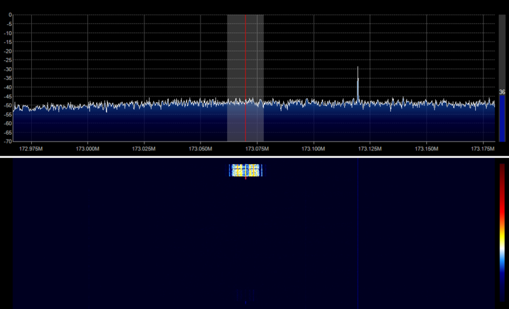Click the -20 dB axis label

click(8, 51)
